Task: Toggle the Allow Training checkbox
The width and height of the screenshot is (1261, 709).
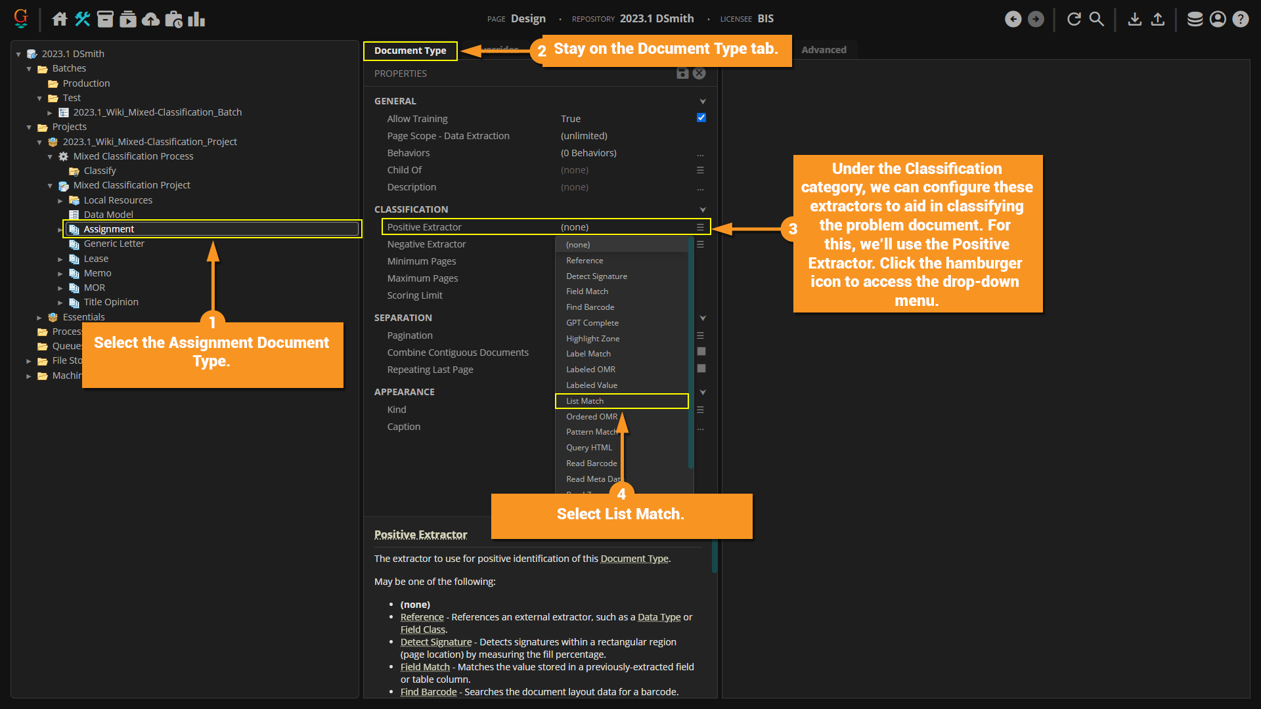Action: tap(701, 118)
